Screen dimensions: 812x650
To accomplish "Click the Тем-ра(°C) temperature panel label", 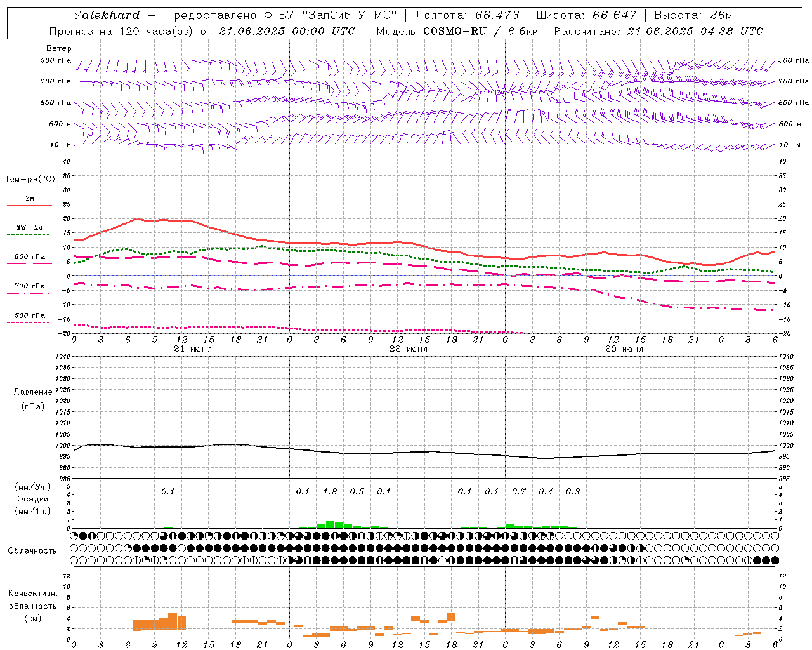I will [30, 180].
